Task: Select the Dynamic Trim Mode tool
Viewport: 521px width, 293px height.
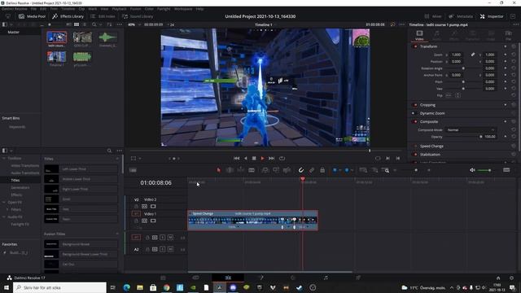Action: pos(241,170)
